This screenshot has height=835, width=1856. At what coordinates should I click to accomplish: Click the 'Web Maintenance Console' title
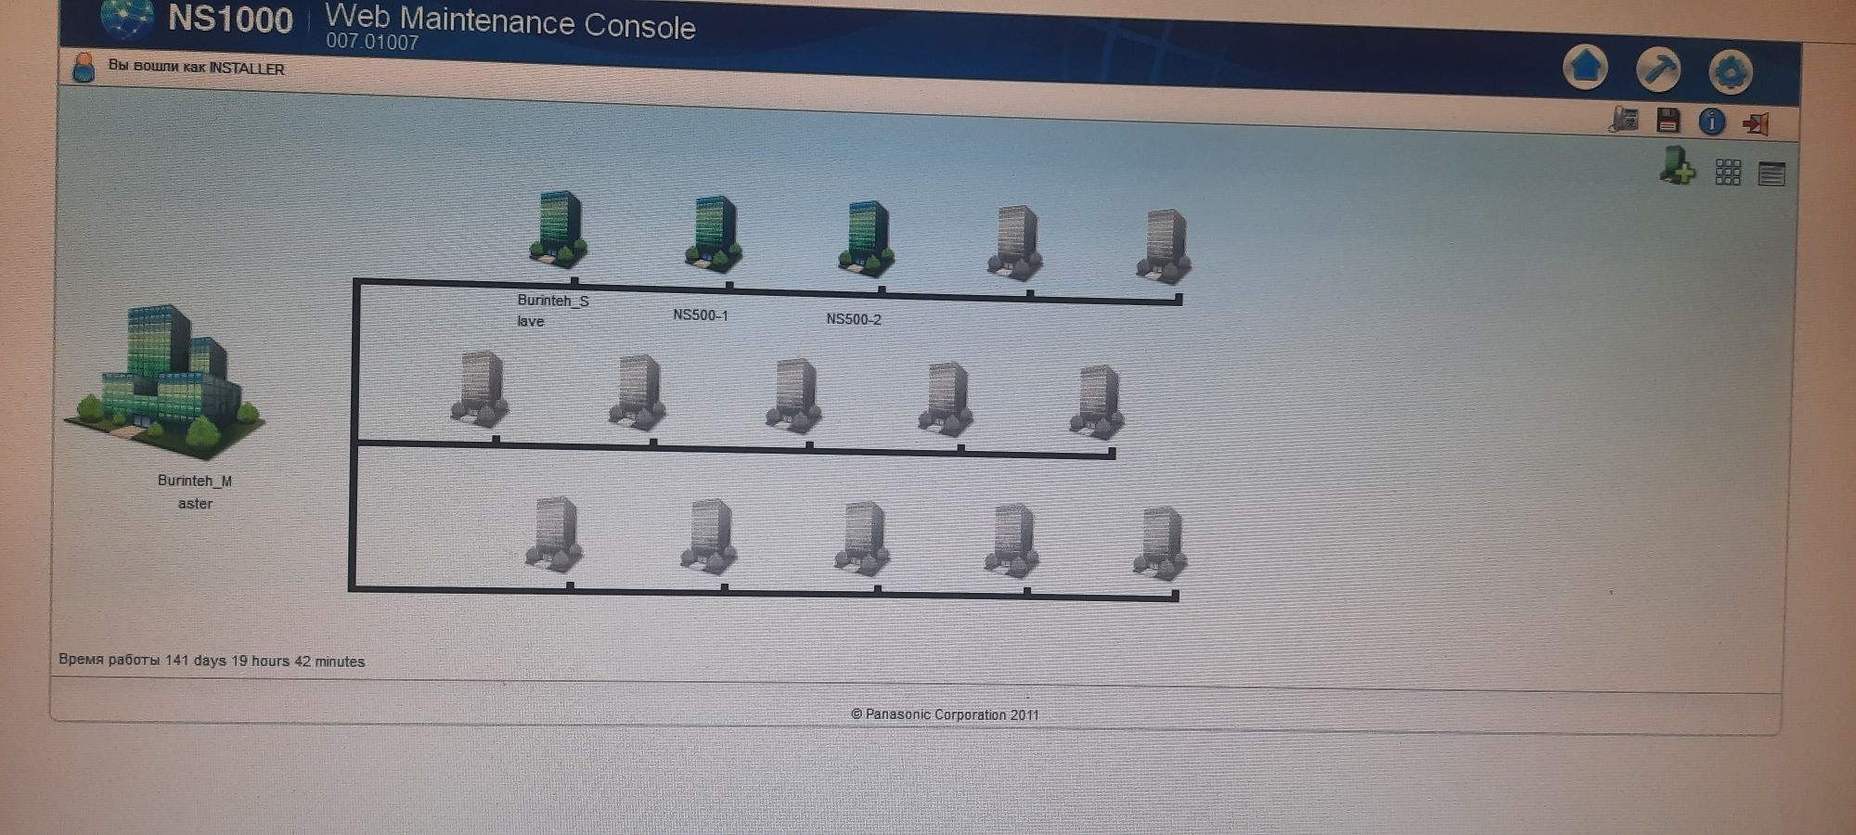click(510, 22)
